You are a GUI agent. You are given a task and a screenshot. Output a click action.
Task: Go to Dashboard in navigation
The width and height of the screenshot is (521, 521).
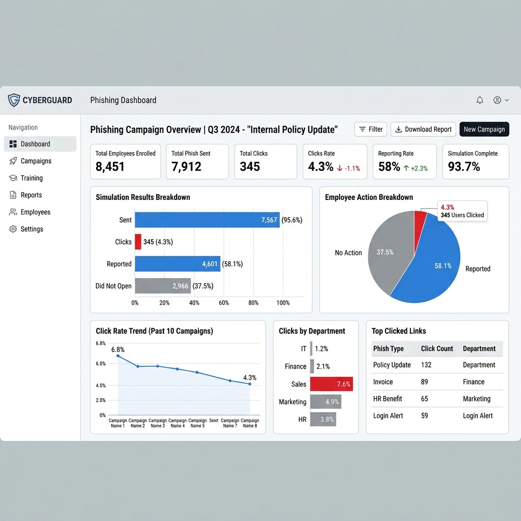click(40, 144)
